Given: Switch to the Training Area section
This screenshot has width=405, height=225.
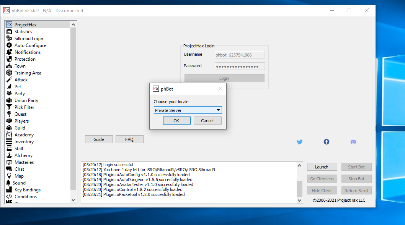Looking at the screenshot, I should pos(28,73).
